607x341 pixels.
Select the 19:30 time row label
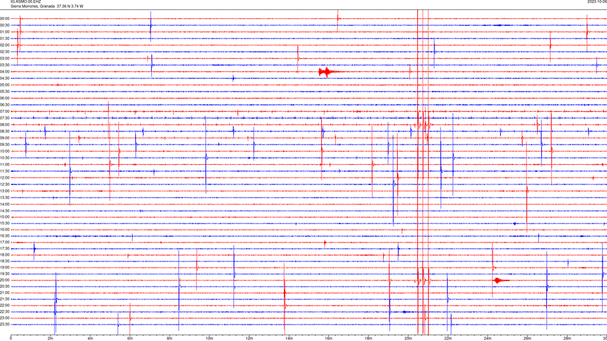tap(4, 273)
